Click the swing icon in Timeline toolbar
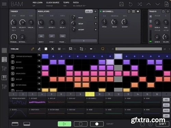This screenshot has height=128, width=171. click(x=70, y=49)
